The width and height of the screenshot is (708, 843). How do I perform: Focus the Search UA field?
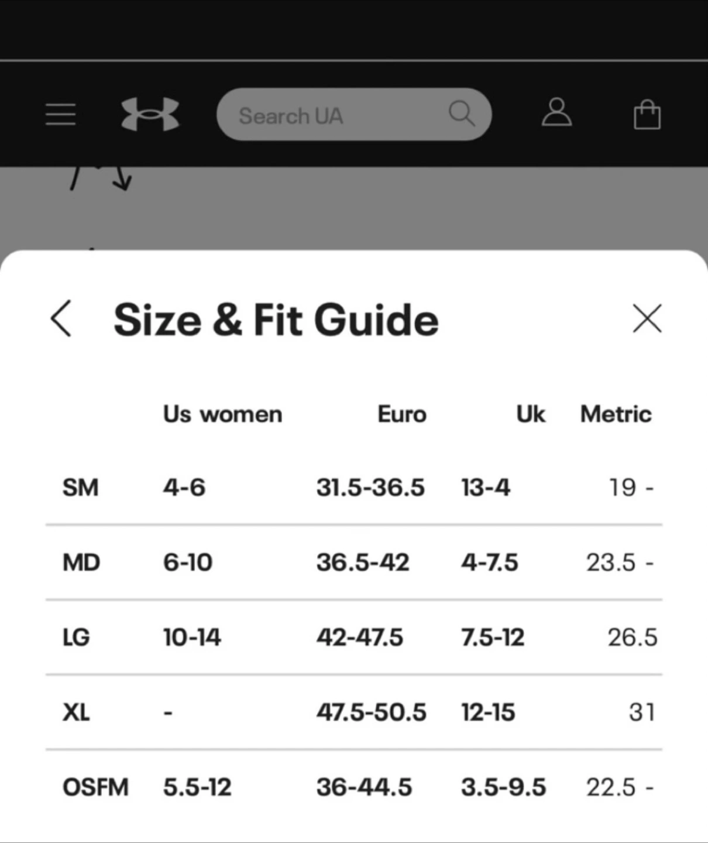(x=328, y=115)
